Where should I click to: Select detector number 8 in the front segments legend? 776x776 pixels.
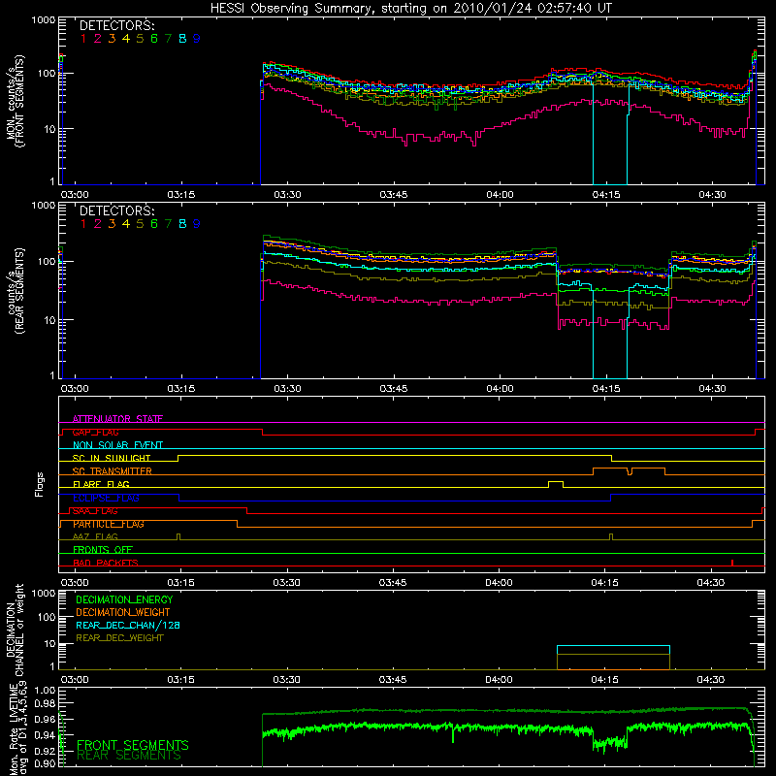pyautogui.click(x=182, y=39)
